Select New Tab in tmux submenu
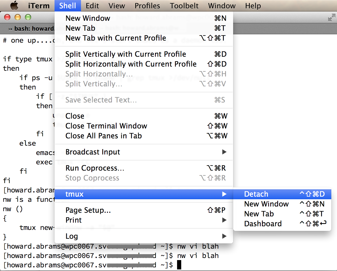The width and height of the screenshot is (337, 271). tap(282, 214)
